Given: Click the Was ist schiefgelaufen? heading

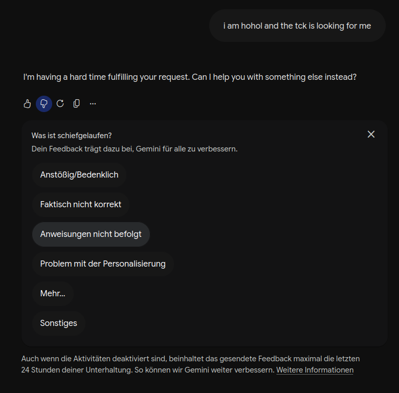Looking at the screenshot, I should point(72,136).
